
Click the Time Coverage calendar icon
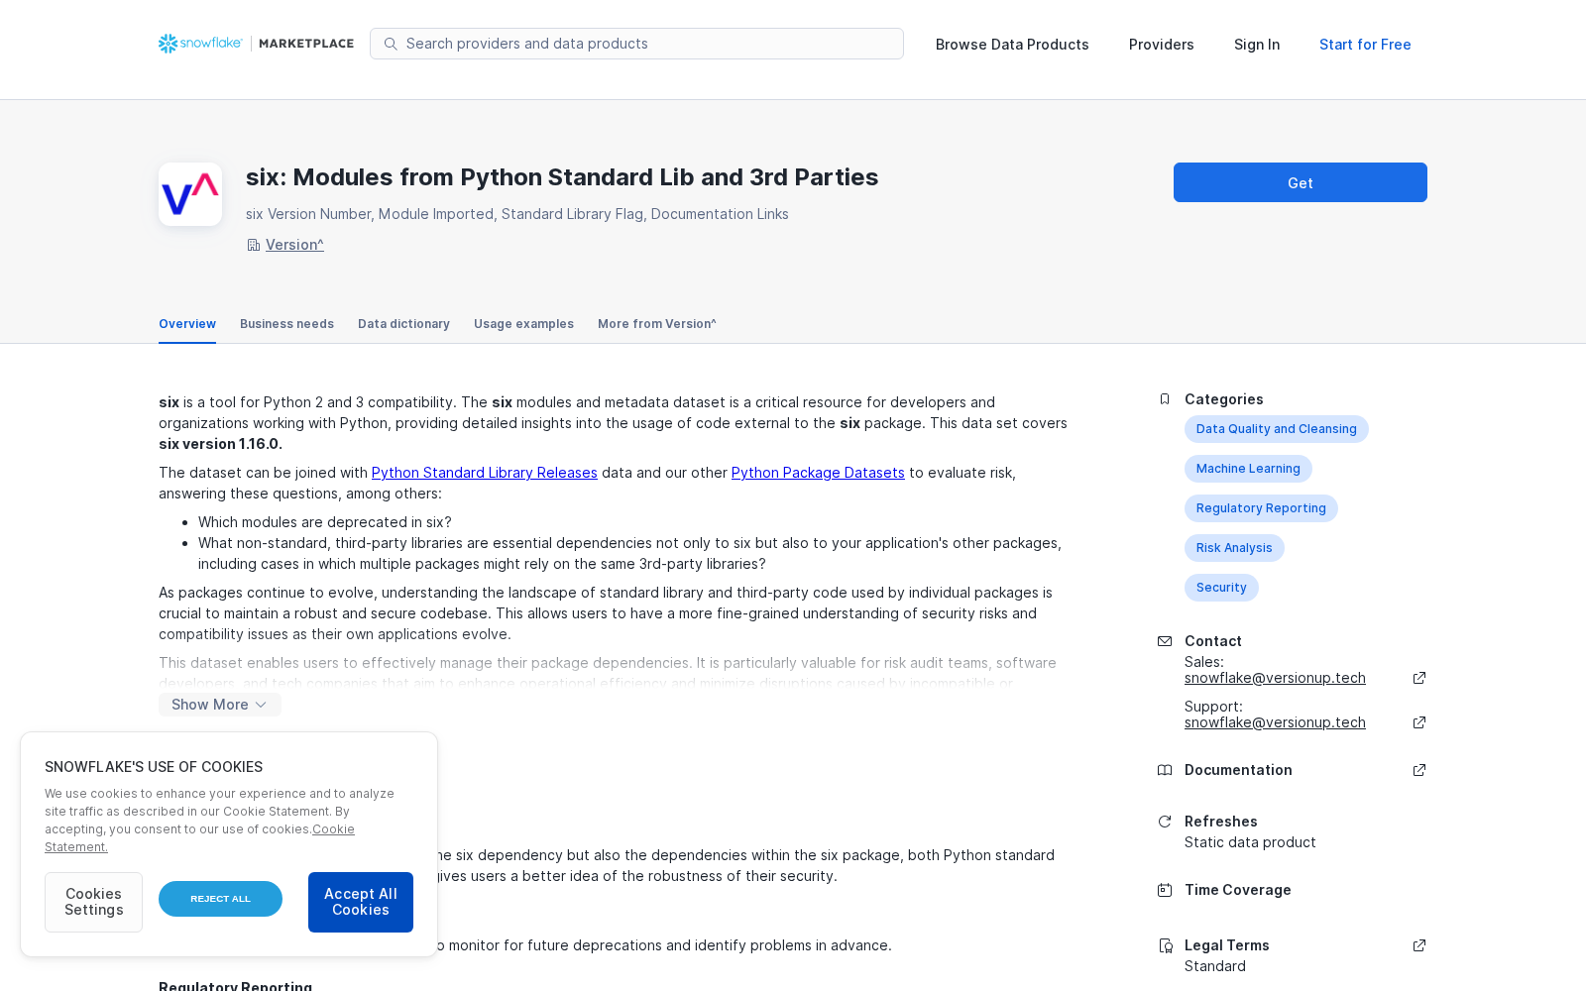1165,890
